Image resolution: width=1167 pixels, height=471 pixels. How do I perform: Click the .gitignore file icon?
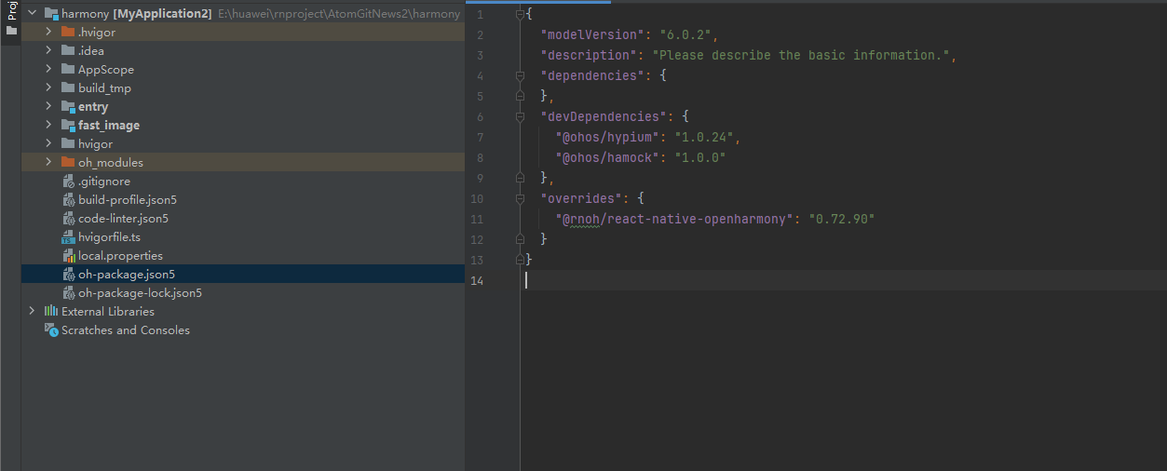click(69, 182)
